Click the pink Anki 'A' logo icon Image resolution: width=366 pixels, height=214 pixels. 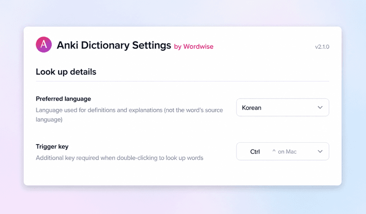43,44
